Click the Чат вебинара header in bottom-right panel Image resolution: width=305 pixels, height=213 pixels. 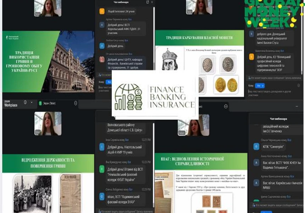pyautogui.click(x=278, y=119)
